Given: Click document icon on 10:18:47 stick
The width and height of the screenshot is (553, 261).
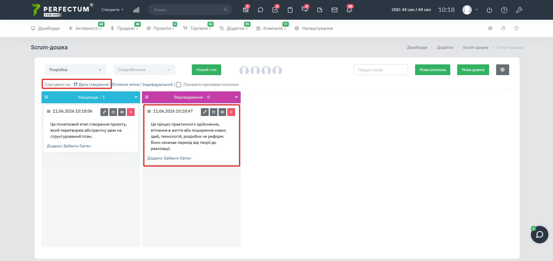Looking at the screenshot, I should pyautogui.click(x=214, y=112).
